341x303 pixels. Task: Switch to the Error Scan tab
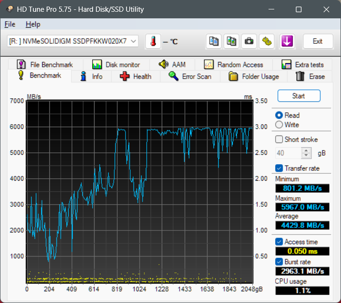(190, 76)
